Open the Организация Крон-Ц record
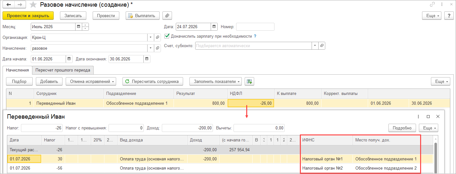This screenshot has width=456, height=174. [x=157, y=38]
